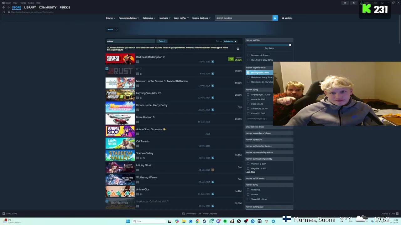Open Umamusume: Pretty Derby result
Viewport: 401px width, 225px height.
click(174, 107)
